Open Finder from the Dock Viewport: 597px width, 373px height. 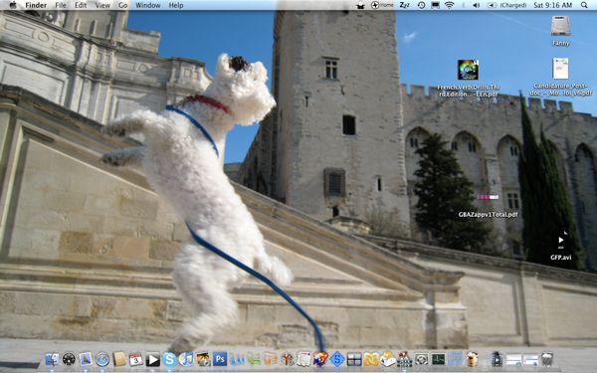click(52, 359)
